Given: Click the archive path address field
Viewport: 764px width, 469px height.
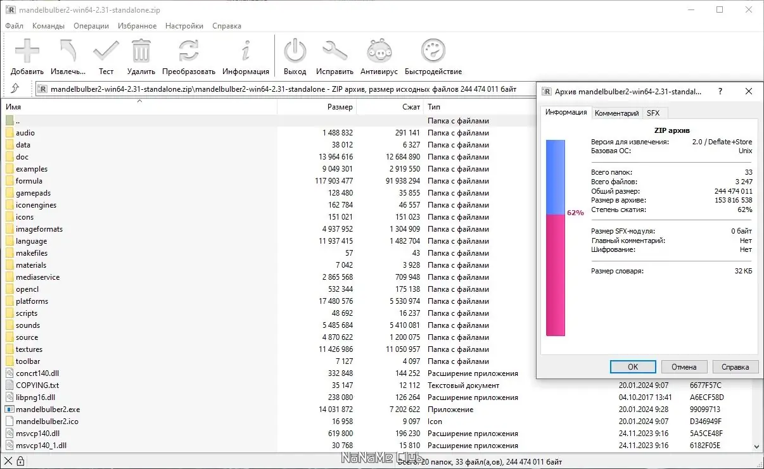Looking at the screenshot, I should tap(286, 89).
